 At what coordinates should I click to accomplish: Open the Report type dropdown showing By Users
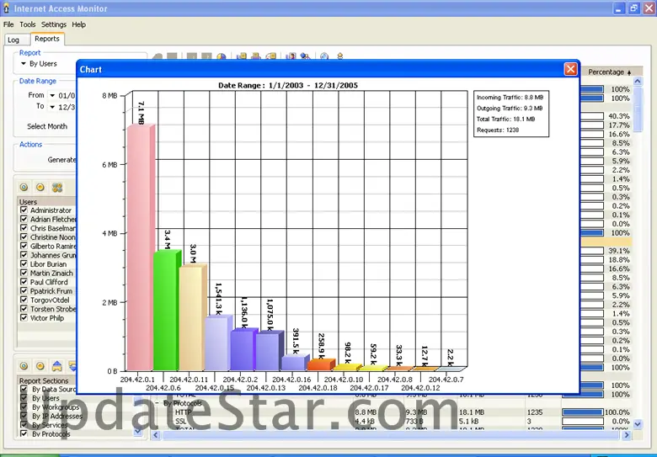click(x=24, y=64)
